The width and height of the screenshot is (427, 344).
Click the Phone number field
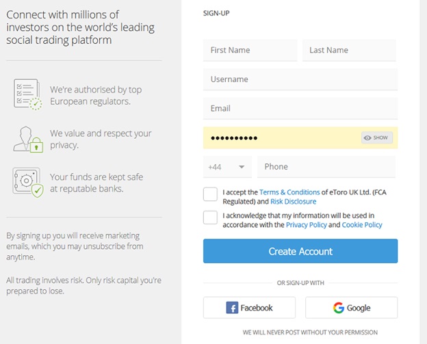tap(326, 167)
